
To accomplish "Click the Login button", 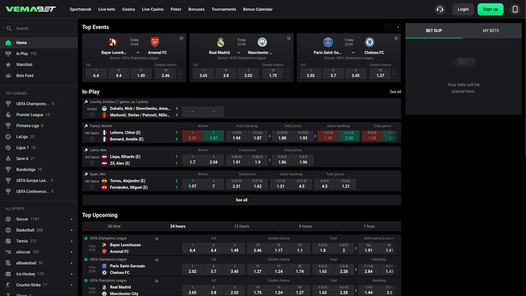I will 463,9.
